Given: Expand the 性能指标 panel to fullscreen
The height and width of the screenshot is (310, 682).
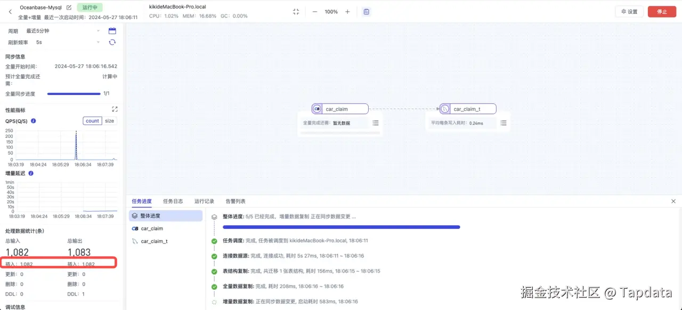Looking at the screenshot, I should tap(115, 109).
